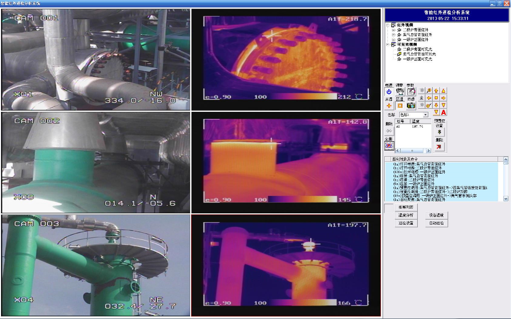Screen dimensions: 511x319
Task: Click the 全 full-view button
Action: click(422, 98)
